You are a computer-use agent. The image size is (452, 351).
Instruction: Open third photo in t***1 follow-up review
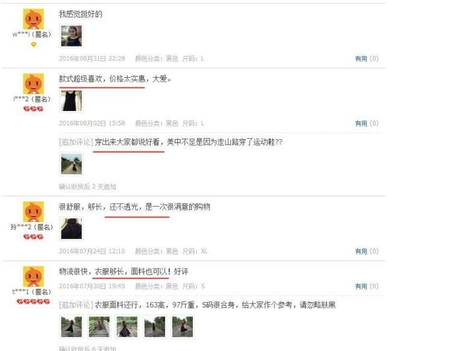pos(127,327)
